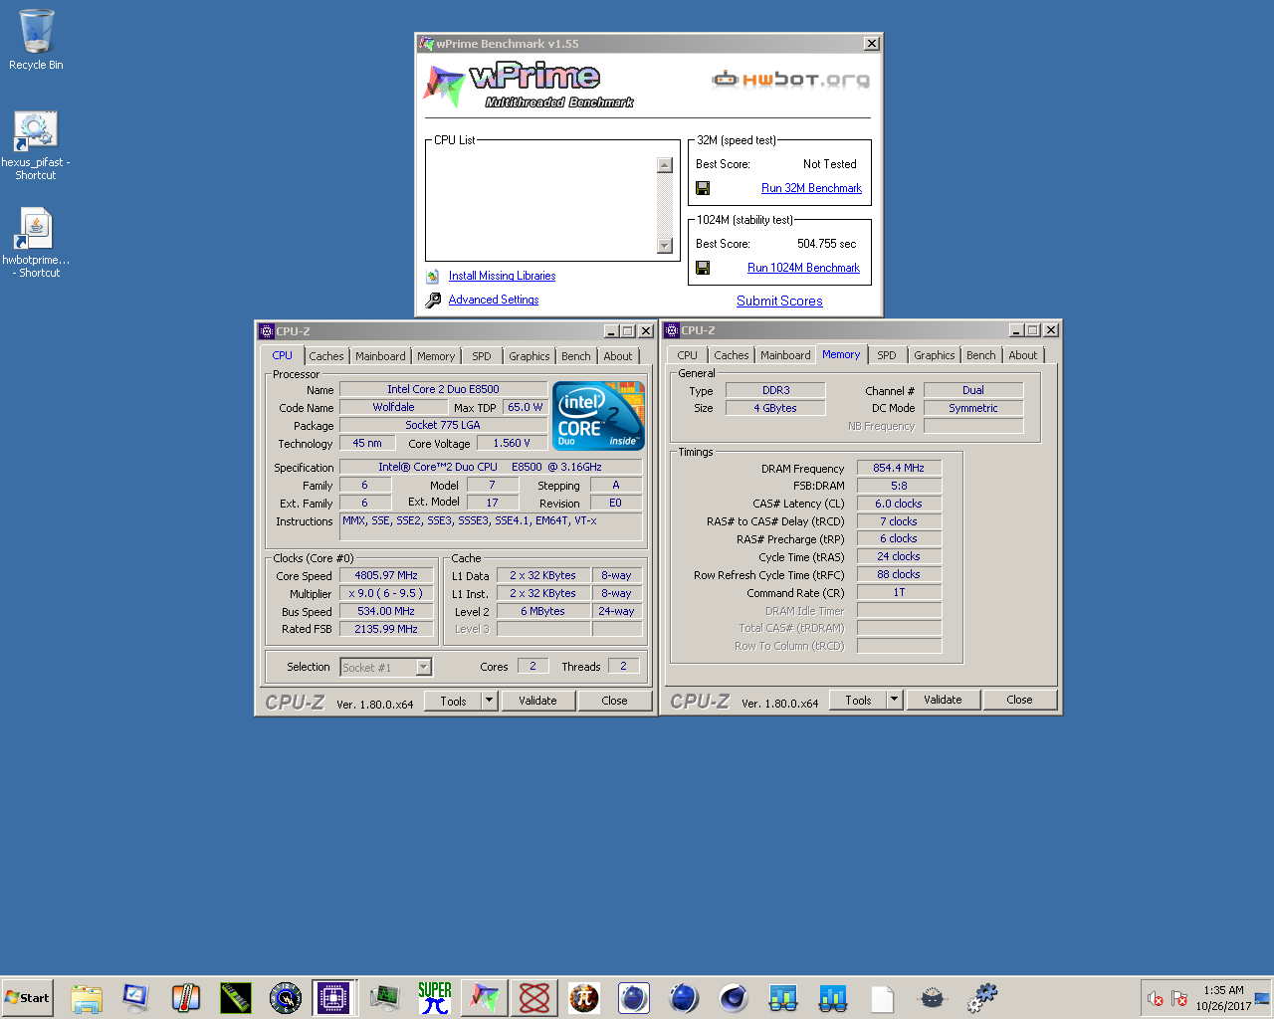
Task: Open the Action Center flag tray icon
Action: click(1180, 998)
